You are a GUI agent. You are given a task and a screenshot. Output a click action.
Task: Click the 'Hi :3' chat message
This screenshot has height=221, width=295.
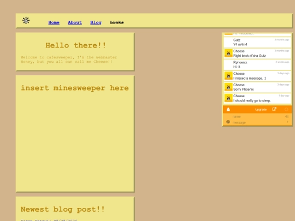[237, 67]
